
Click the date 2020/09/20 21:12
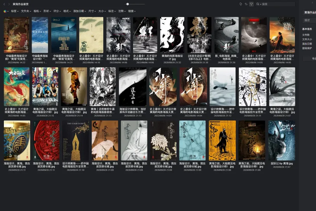pyautogui.click(x=223, y=116)
